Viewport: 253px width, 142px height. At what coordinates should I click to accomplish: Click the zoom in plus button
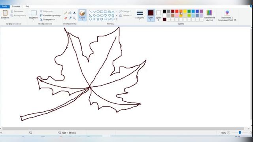(251, 133)
